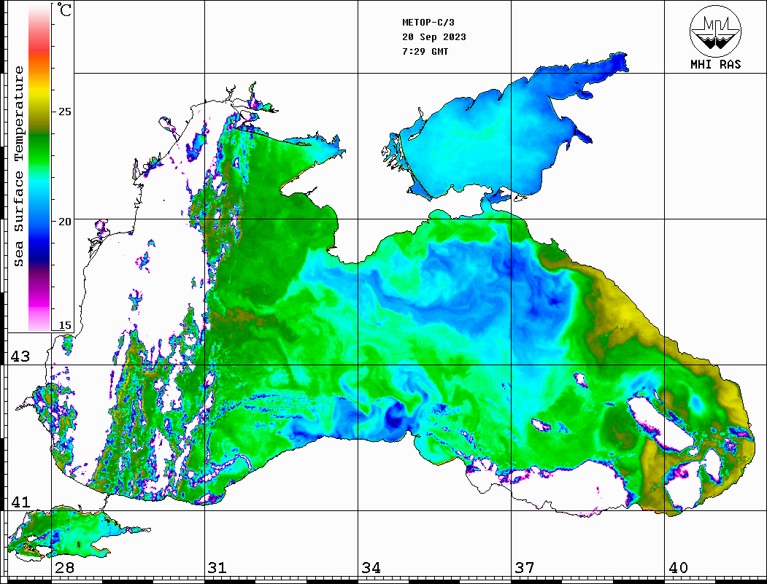The image size is (767, 584).
Task: Click the MHI RAS logo emblem
Action: 715,31
